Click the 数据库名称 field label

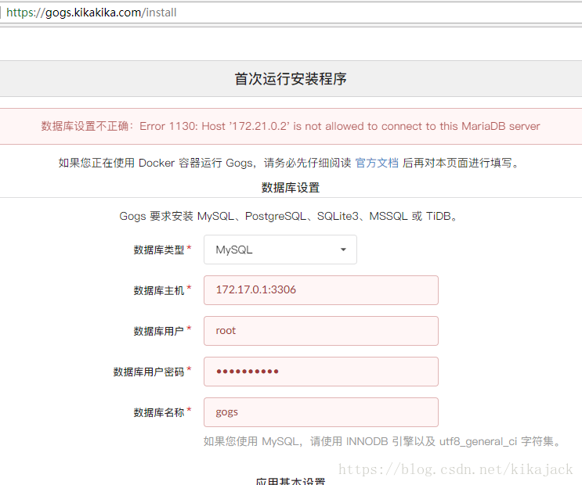coord(159,412)
